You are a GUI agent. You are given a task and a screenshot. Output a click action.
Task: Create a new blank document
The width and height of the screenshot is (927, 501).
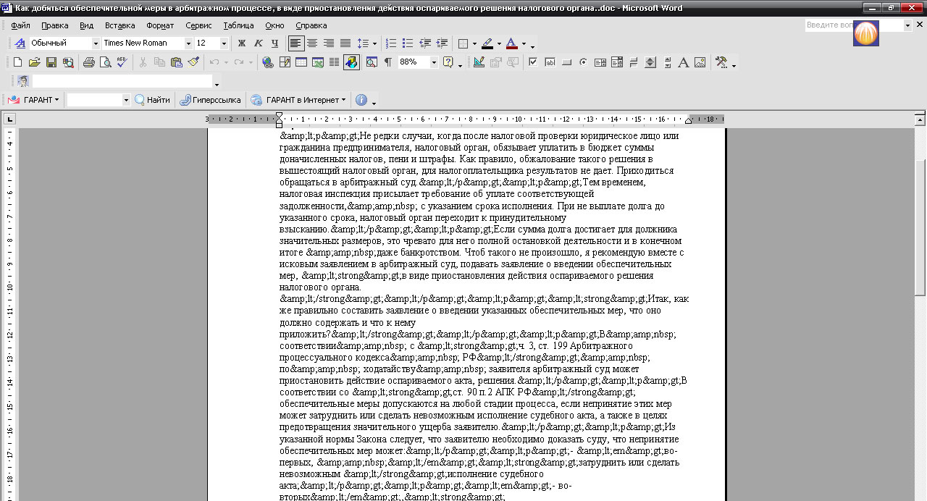pos(18,62)
